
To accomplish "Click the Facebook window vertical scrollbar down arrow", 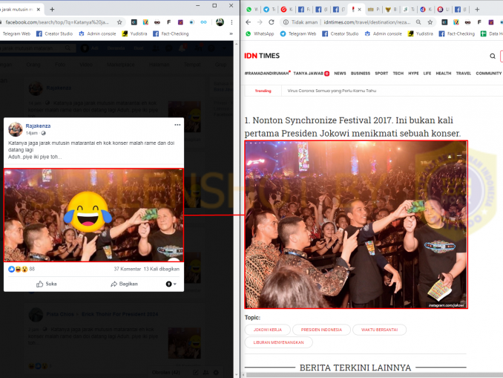I will pos(237,375).
